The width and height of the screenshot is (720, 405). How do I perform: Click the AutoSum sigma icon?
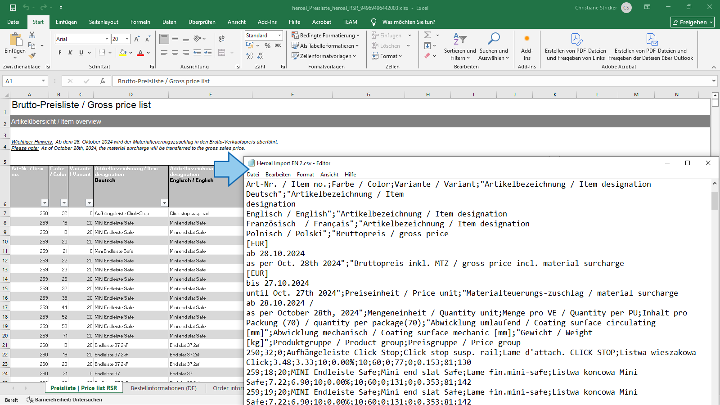tap(427, 35)
